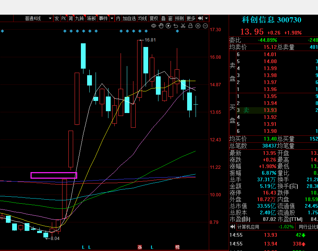Viewport: 318px width, 251px height.
Task: Click the 总手 value 37.31万
Action: 266,179
